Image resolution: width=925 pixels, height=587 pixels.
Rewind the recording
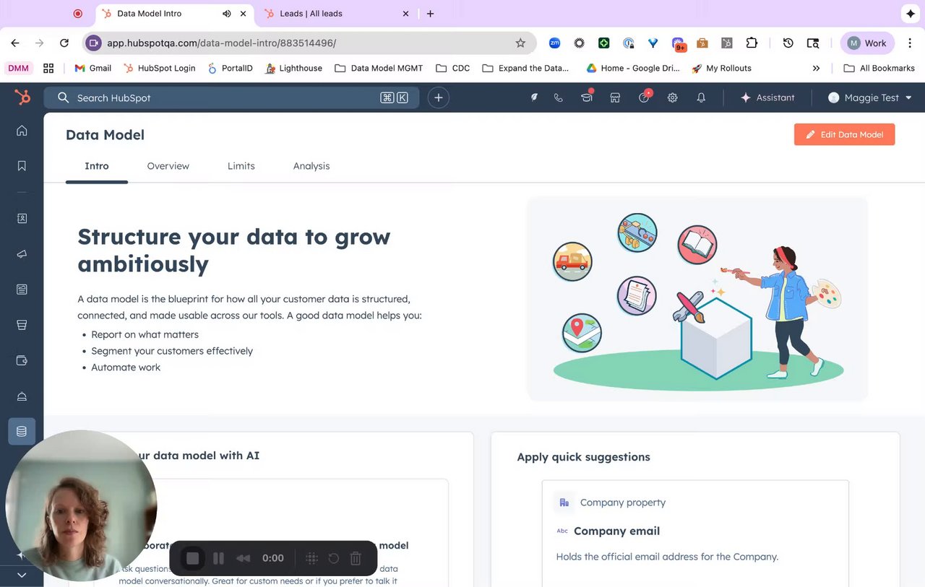coord(244,558)
